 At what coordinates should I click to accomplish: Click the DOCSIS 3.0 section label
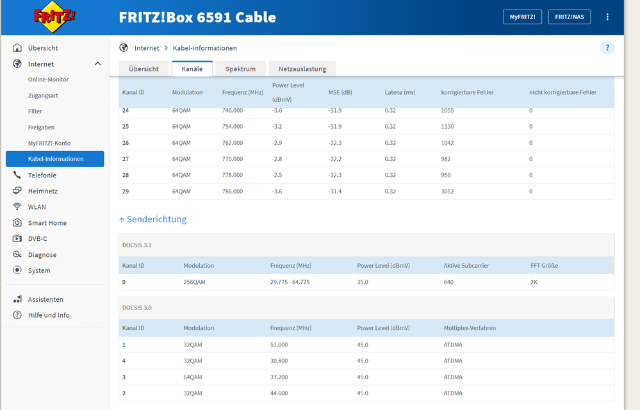[136, 307]
